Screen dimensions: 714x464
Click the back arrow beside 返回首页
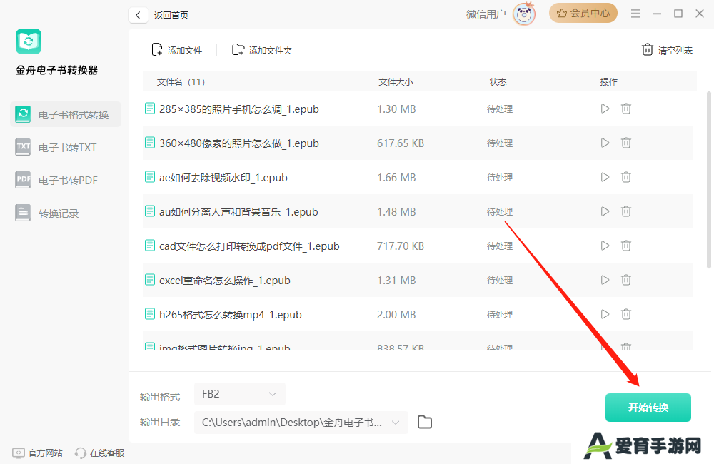[x=138, y=15]
